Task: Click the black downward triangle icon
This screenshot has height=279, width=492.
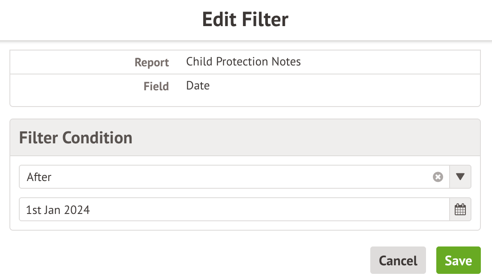Action: (x=460, y=177)
